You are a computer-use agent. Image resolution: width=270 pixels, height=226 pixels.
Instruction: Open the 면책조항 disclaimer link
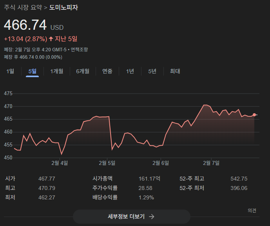(80, 50)
